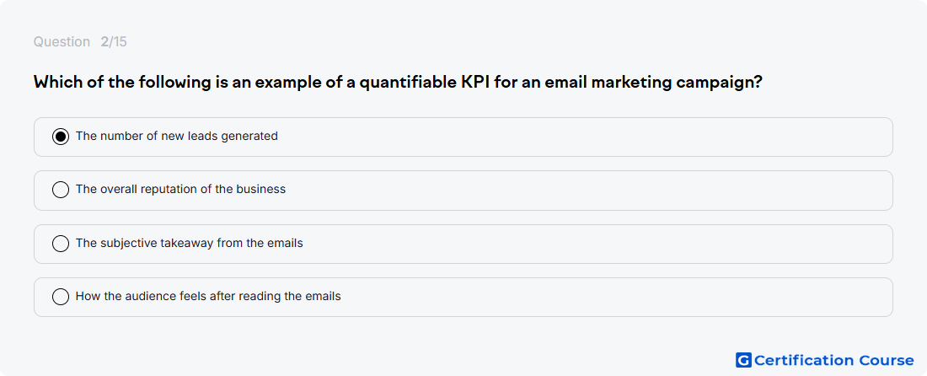
Task: Click the '2/15' question progress counter
Action: pyautogui.click(x=114, y=42)
